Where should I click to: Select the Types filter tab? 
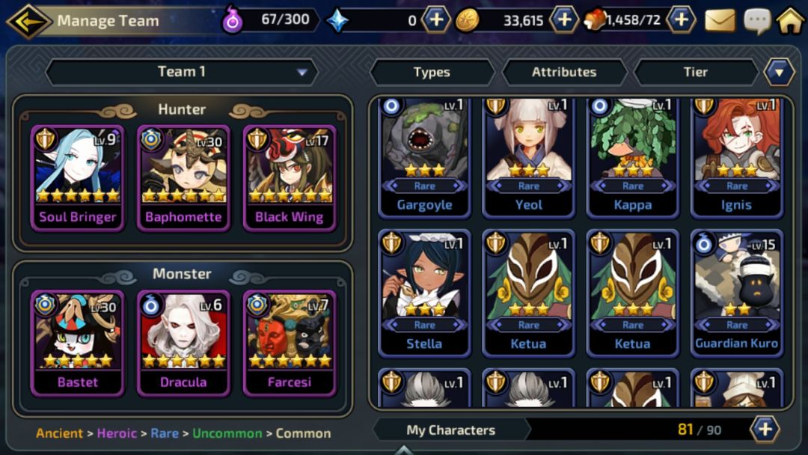click(432, 72)
